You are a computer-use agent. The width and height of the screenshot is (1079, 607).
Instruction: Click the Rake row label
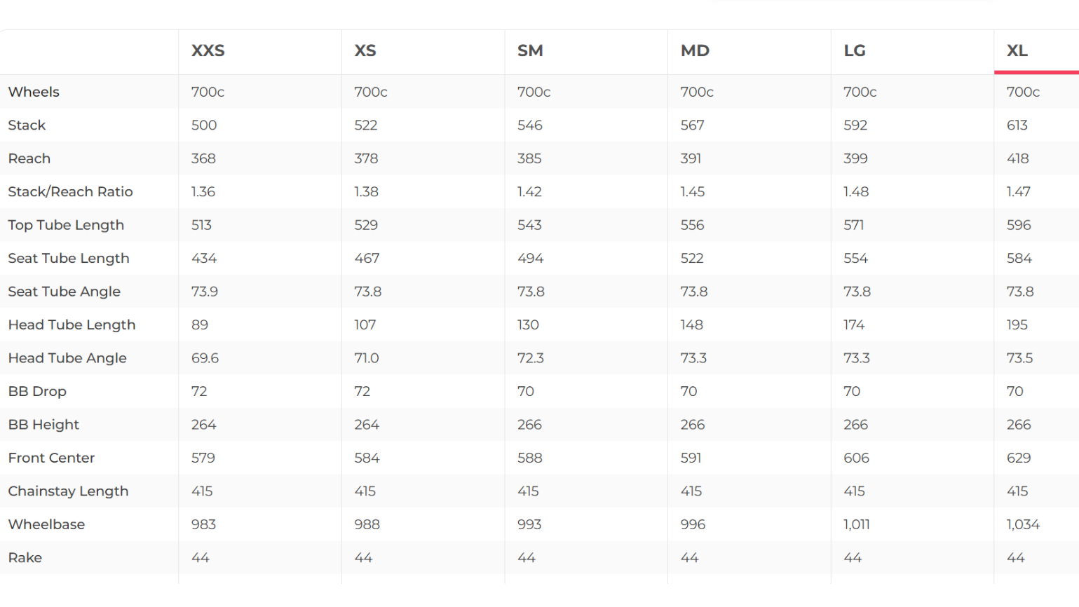[25, 558]
